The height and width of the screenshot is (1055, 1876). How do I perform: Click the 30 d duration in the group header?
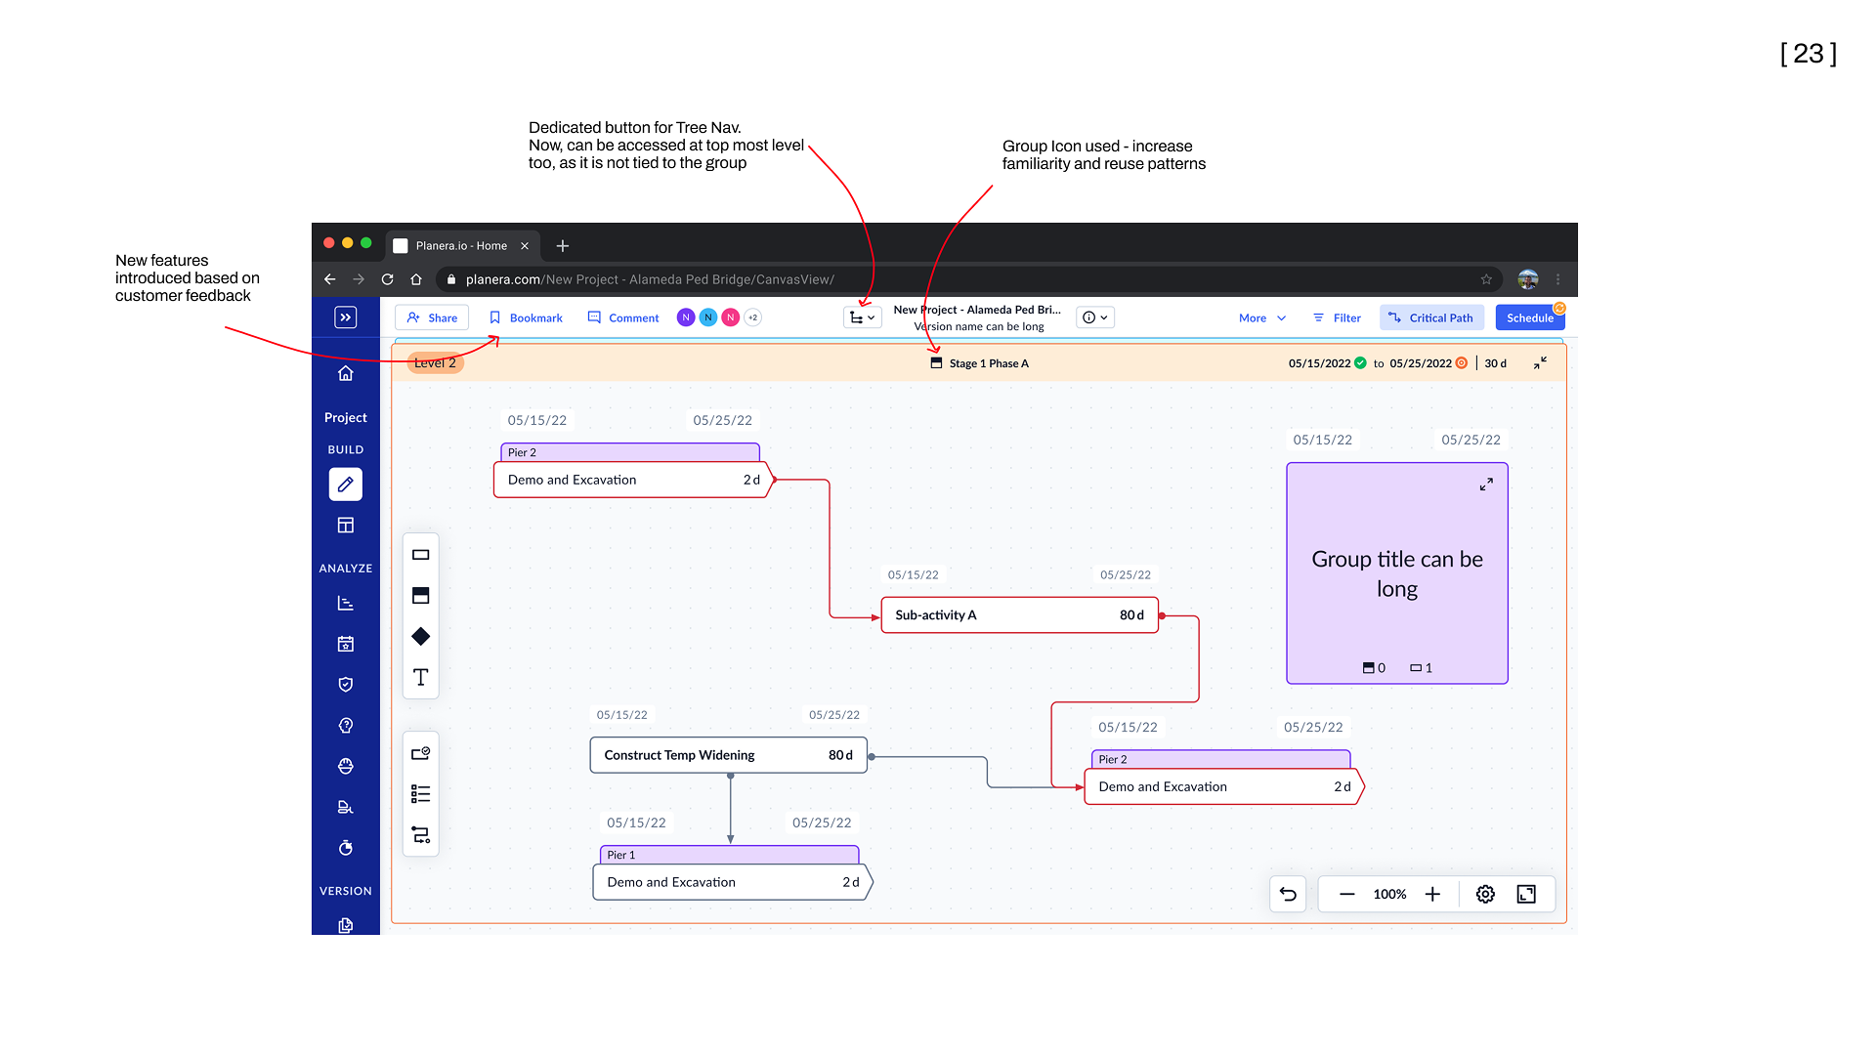click(x=1496, y=363)
